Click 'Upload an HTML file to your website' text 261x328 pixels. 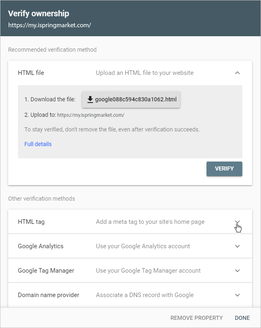pos(145,73)
